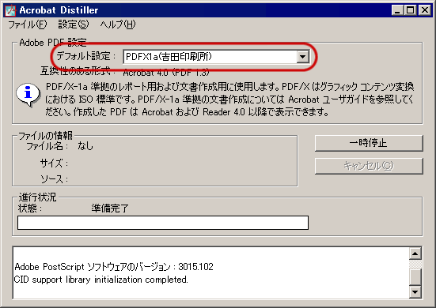Click the 準備完了 status text

point(109,208)
